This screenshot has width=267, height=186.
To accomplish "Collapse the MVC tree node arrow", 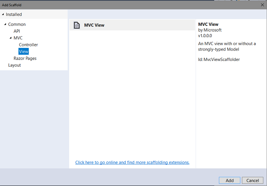I will coord(11,38).
